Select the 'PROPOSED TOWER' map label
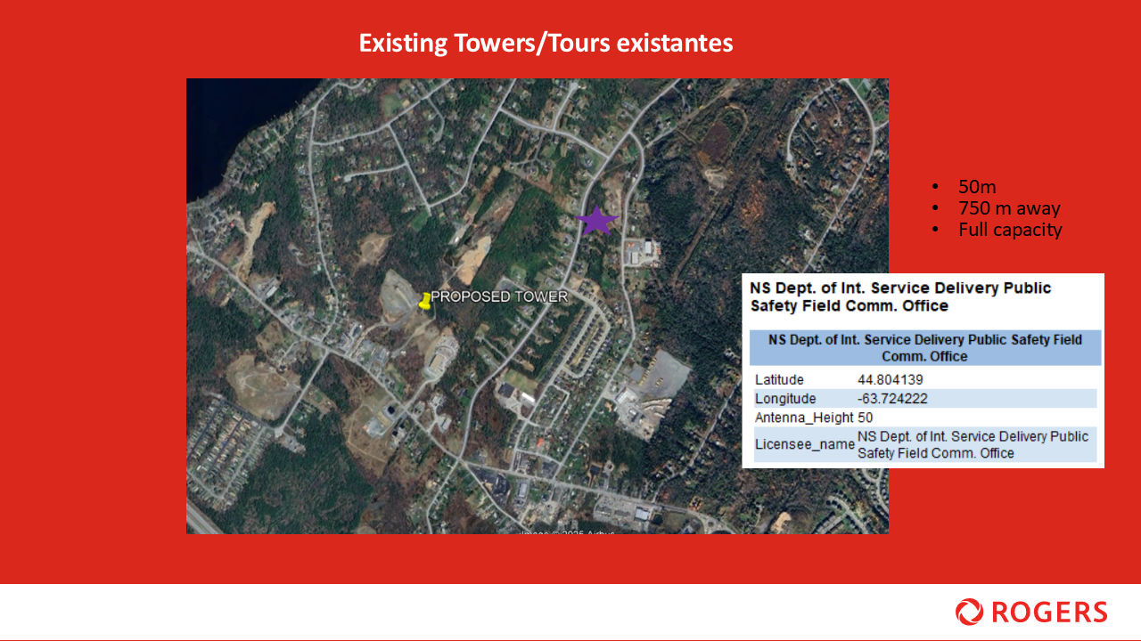Screen dimensions: 1141x641 tap(499, 296)
